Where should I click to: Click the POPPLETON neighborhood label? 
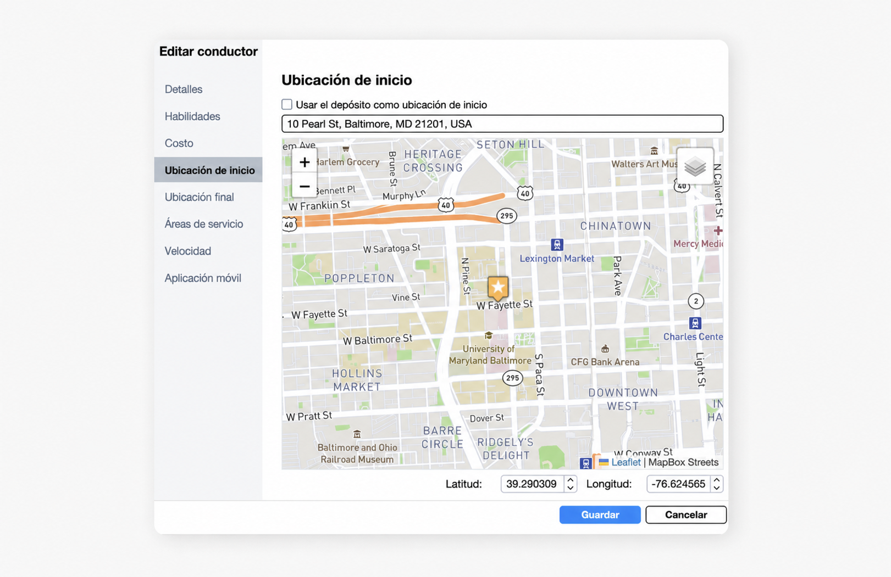(359, 278)
